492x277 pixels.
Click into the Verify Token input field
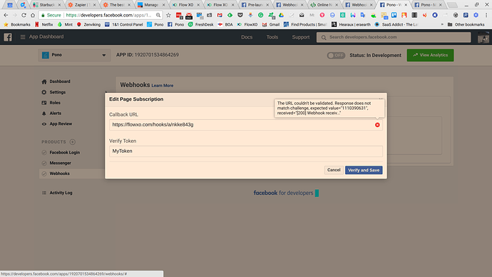tap(246, 151)
